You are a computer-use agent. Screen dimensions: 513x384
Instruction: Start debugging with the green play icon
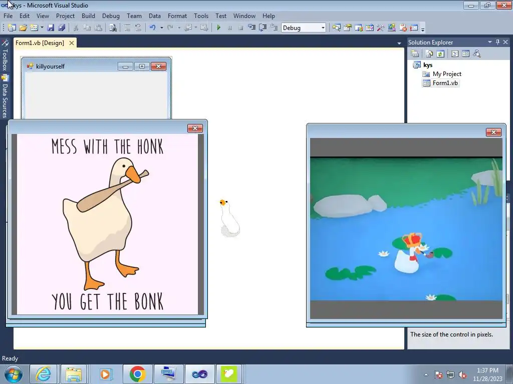tap(218, 28)
